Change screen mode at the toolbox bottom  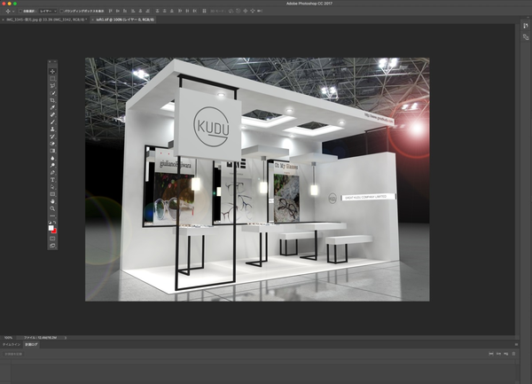coord(52,246)
